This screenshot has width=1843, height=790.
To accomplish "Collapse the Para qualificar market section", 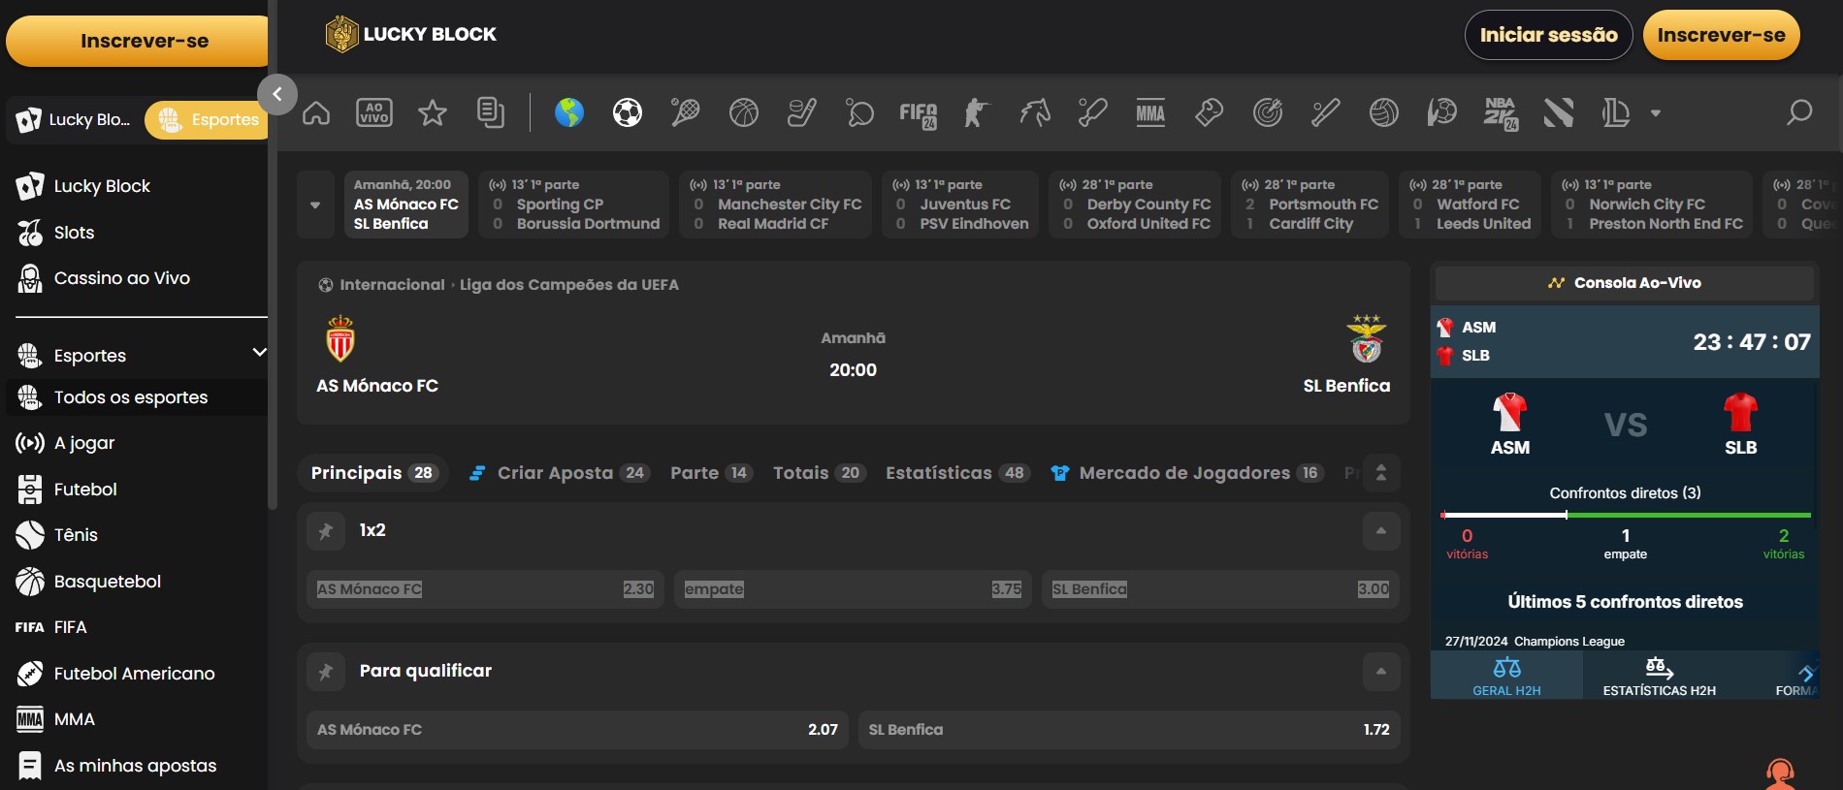I will pyautogui.click(x=1381, y=672).
